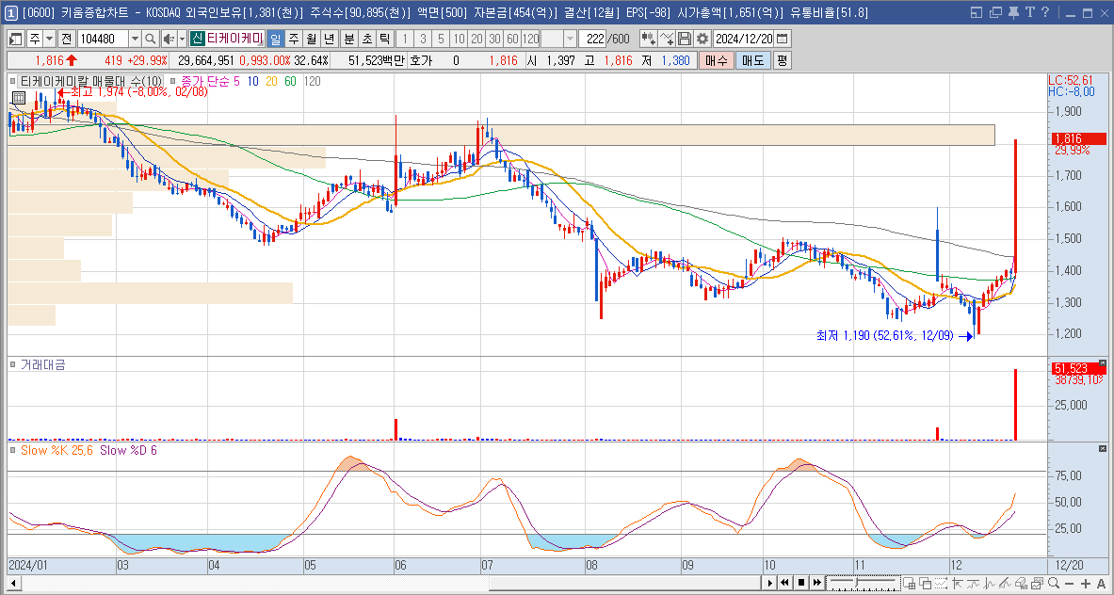The width and height of the screenshot is (1114, 595).
Task: Toggle the Slow %K panel indicator square
Action: [13, 450]
